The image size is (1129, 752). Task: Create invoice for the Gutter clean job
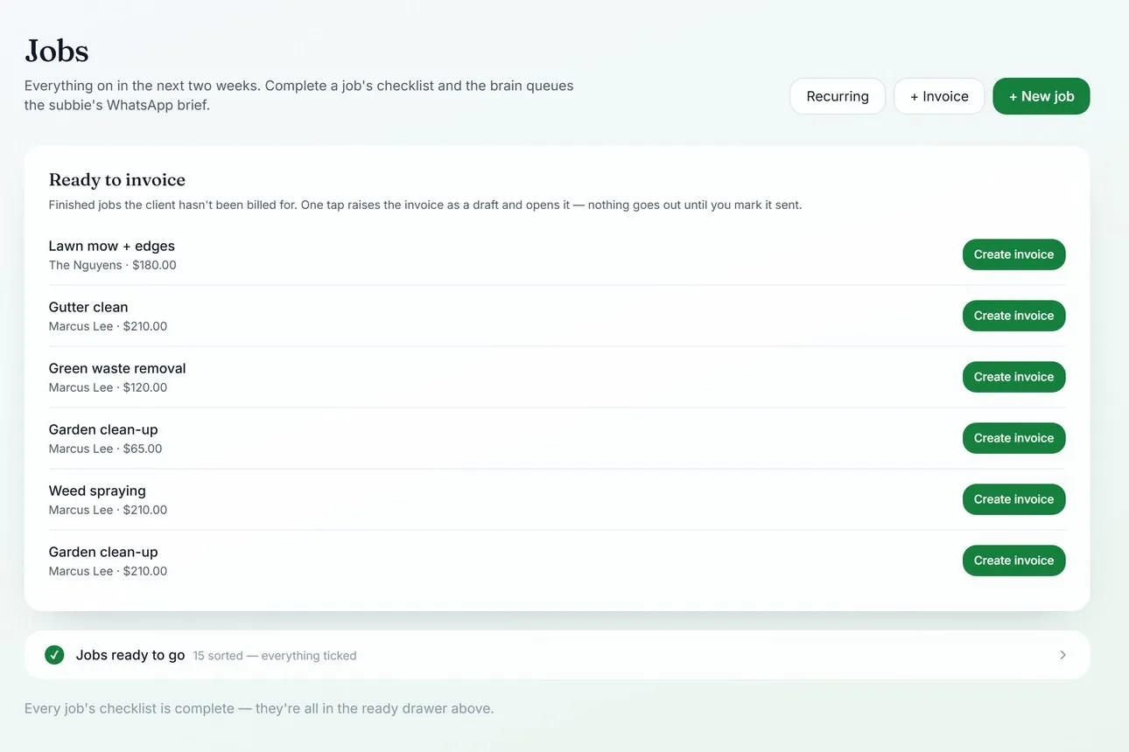point(1013,316)
